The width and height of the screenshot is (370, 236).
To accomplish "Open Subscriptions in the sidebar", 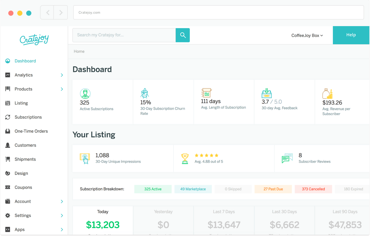I will (28, 117).
